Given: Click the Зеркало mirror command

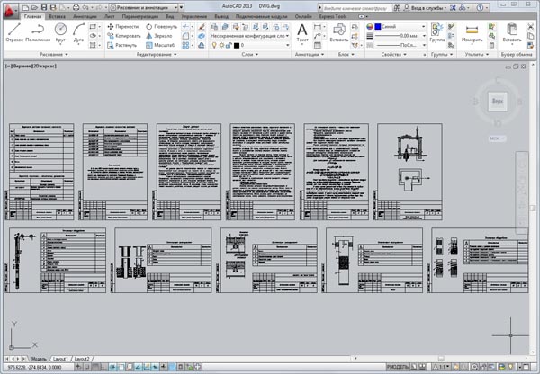Looking at the screenshot, I should pos(163,36).
